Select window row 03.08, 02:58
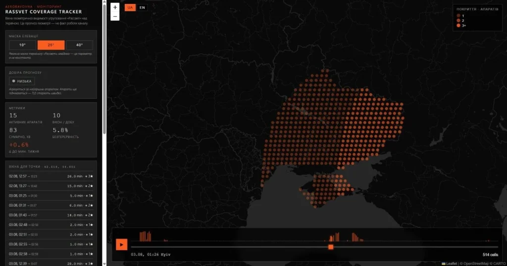Viewport: 507px width, 266px height. 51,254
